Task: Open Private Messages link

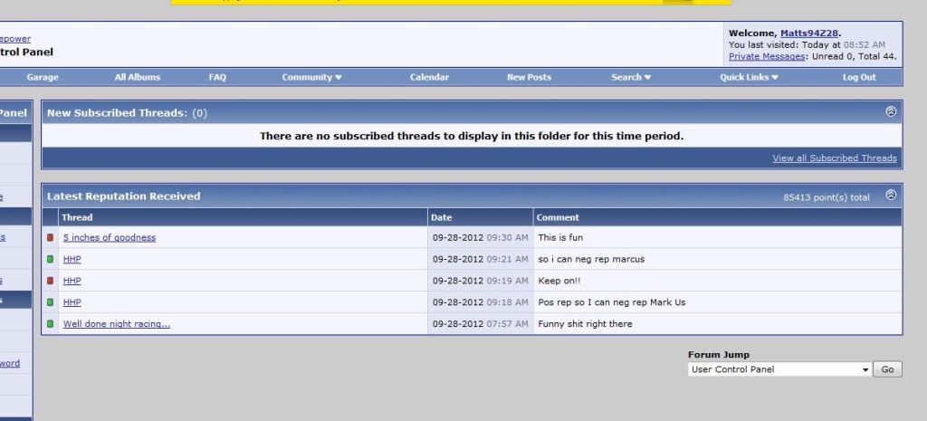Action: (x=767, y=56)
